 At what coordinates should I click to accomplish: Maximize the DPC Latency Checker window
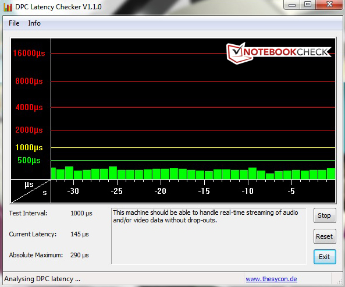[x=308, y=5]
